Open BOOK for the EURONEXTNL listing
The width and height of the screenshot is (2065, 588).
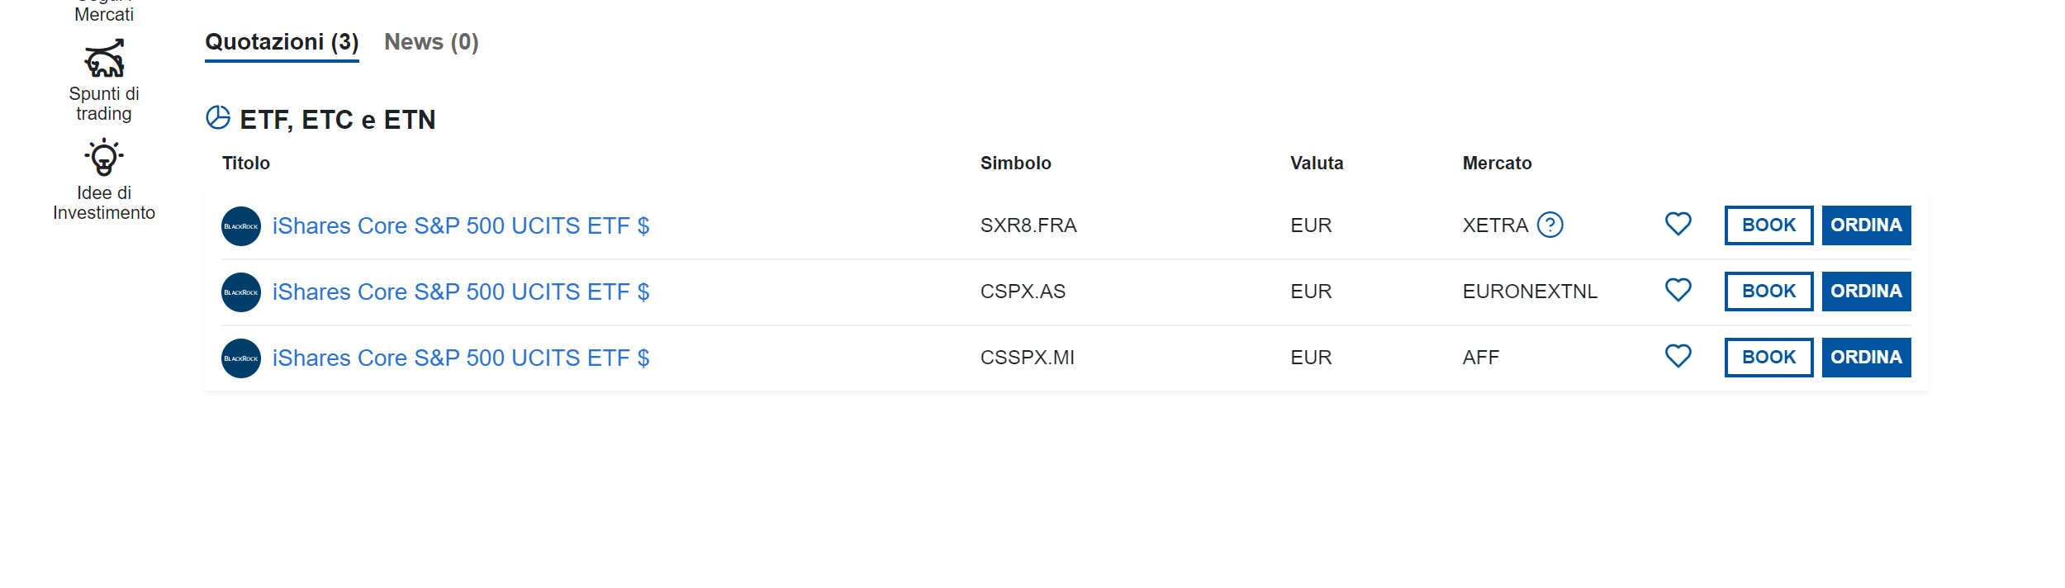point(1769,292)
